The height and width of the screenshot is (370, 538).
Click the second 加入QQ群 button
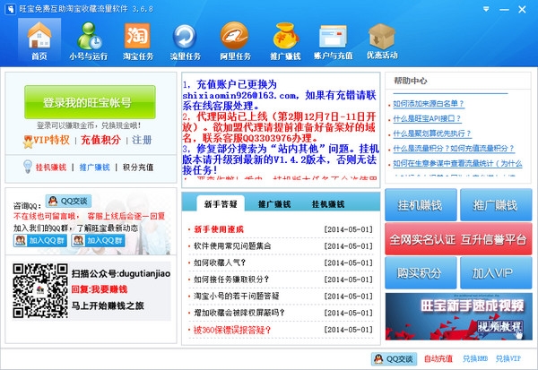coord(98,240)
